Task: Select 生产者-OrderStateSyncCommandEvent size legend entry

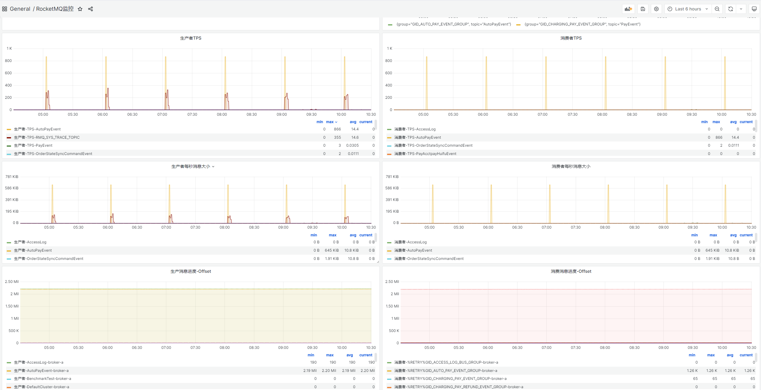Action: pos(48,259)
